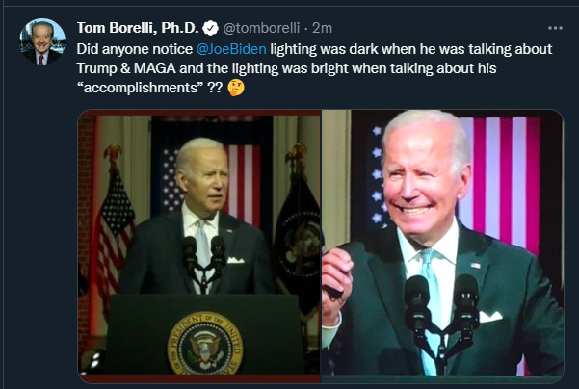This screenshot has height=389, width=579.
Task: Click the "Trump & MAGA" text in the tweet
Action: pos(126,68)
